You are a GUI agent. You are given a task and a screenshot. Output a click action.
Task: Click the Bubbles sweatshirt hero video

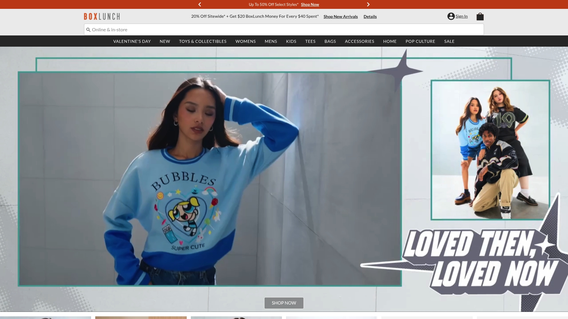(x=210, y=179)
